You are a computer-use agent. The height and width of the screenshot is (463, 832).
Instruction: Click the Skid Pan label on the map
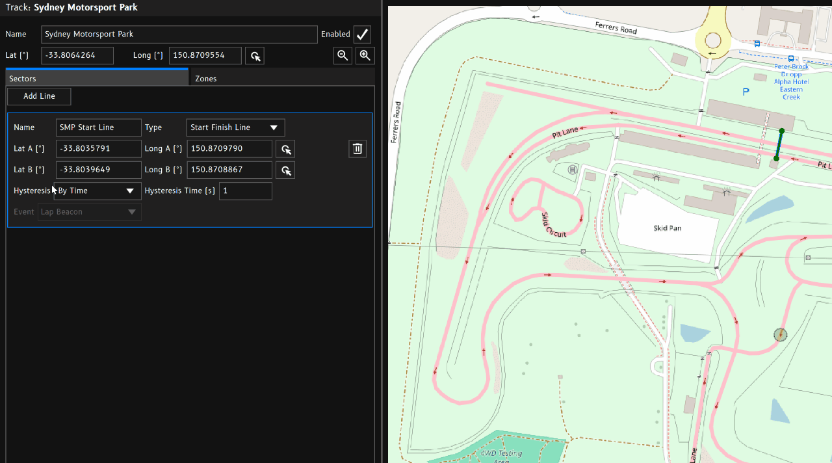click(668, 228)
